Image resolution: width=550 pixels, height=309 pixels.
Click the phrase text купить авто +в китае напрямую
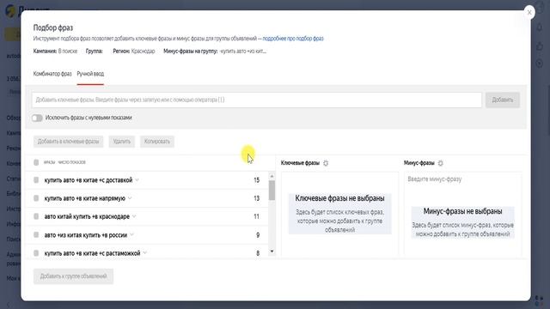(x=85, y=198)
